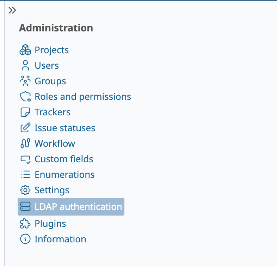Screen dimensions: 277x266
Task: Click the Trackers note icon
Action: tap(25, 112)
